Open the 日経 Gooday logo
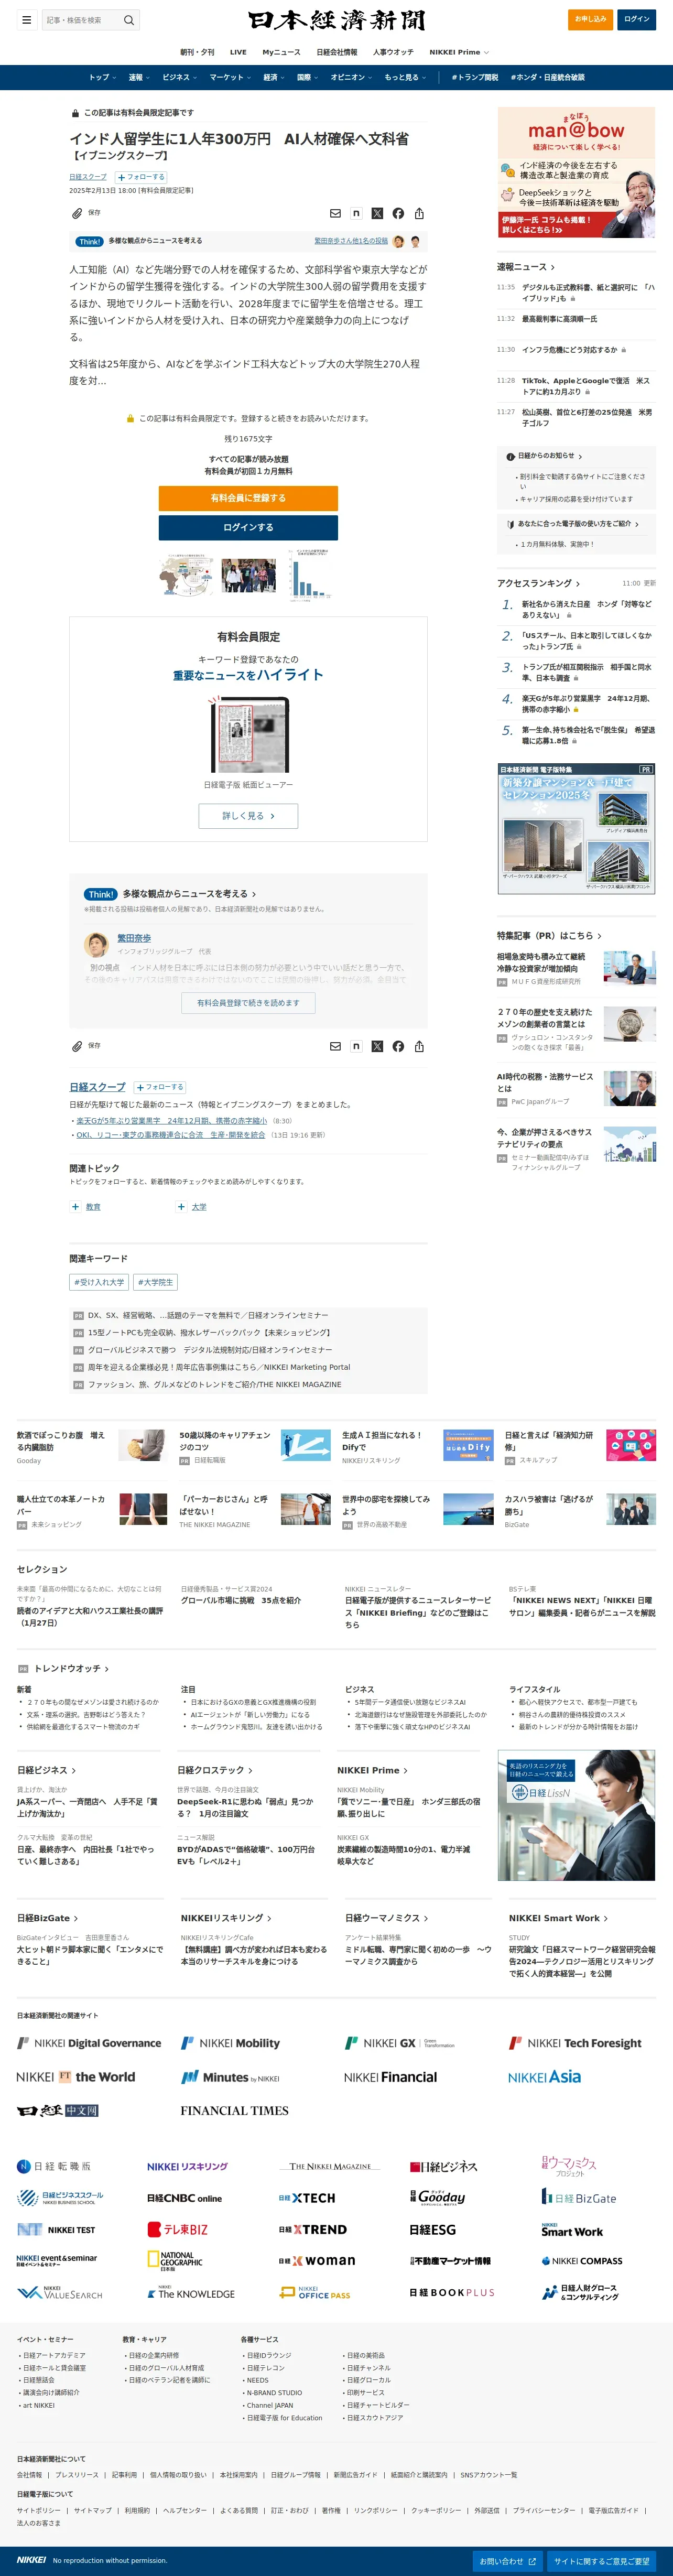 point(437,2197)
